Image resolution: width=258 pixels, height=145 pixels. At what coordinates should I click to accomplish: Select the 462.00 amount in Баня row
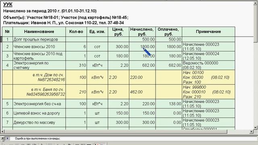tap(142, 92)
